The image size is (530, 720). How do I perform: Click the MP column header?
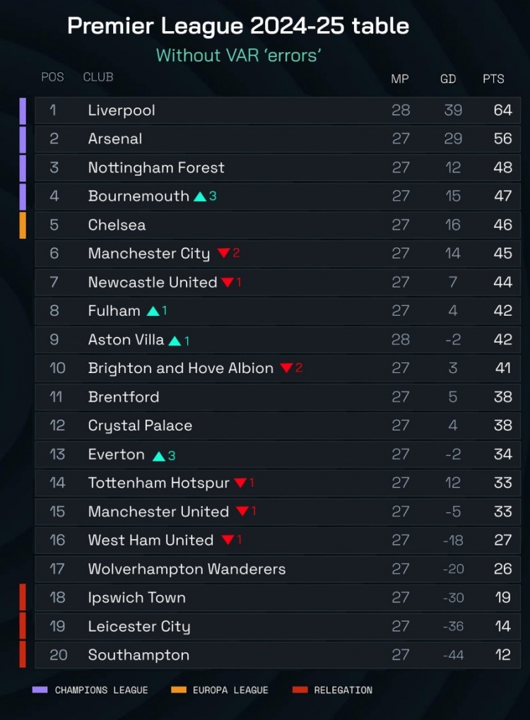400,79
